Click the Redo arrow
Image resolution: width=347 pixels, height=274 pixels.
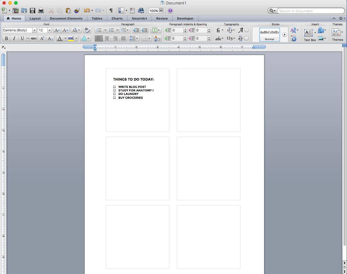(98, 10)
